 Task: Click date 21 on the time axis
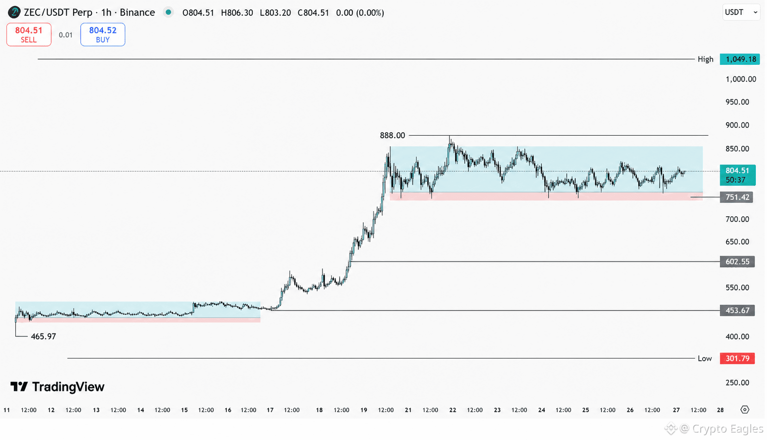408,410
